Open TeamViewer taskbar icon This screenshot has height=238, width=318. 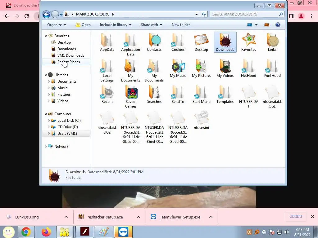(x=123, y=232)
